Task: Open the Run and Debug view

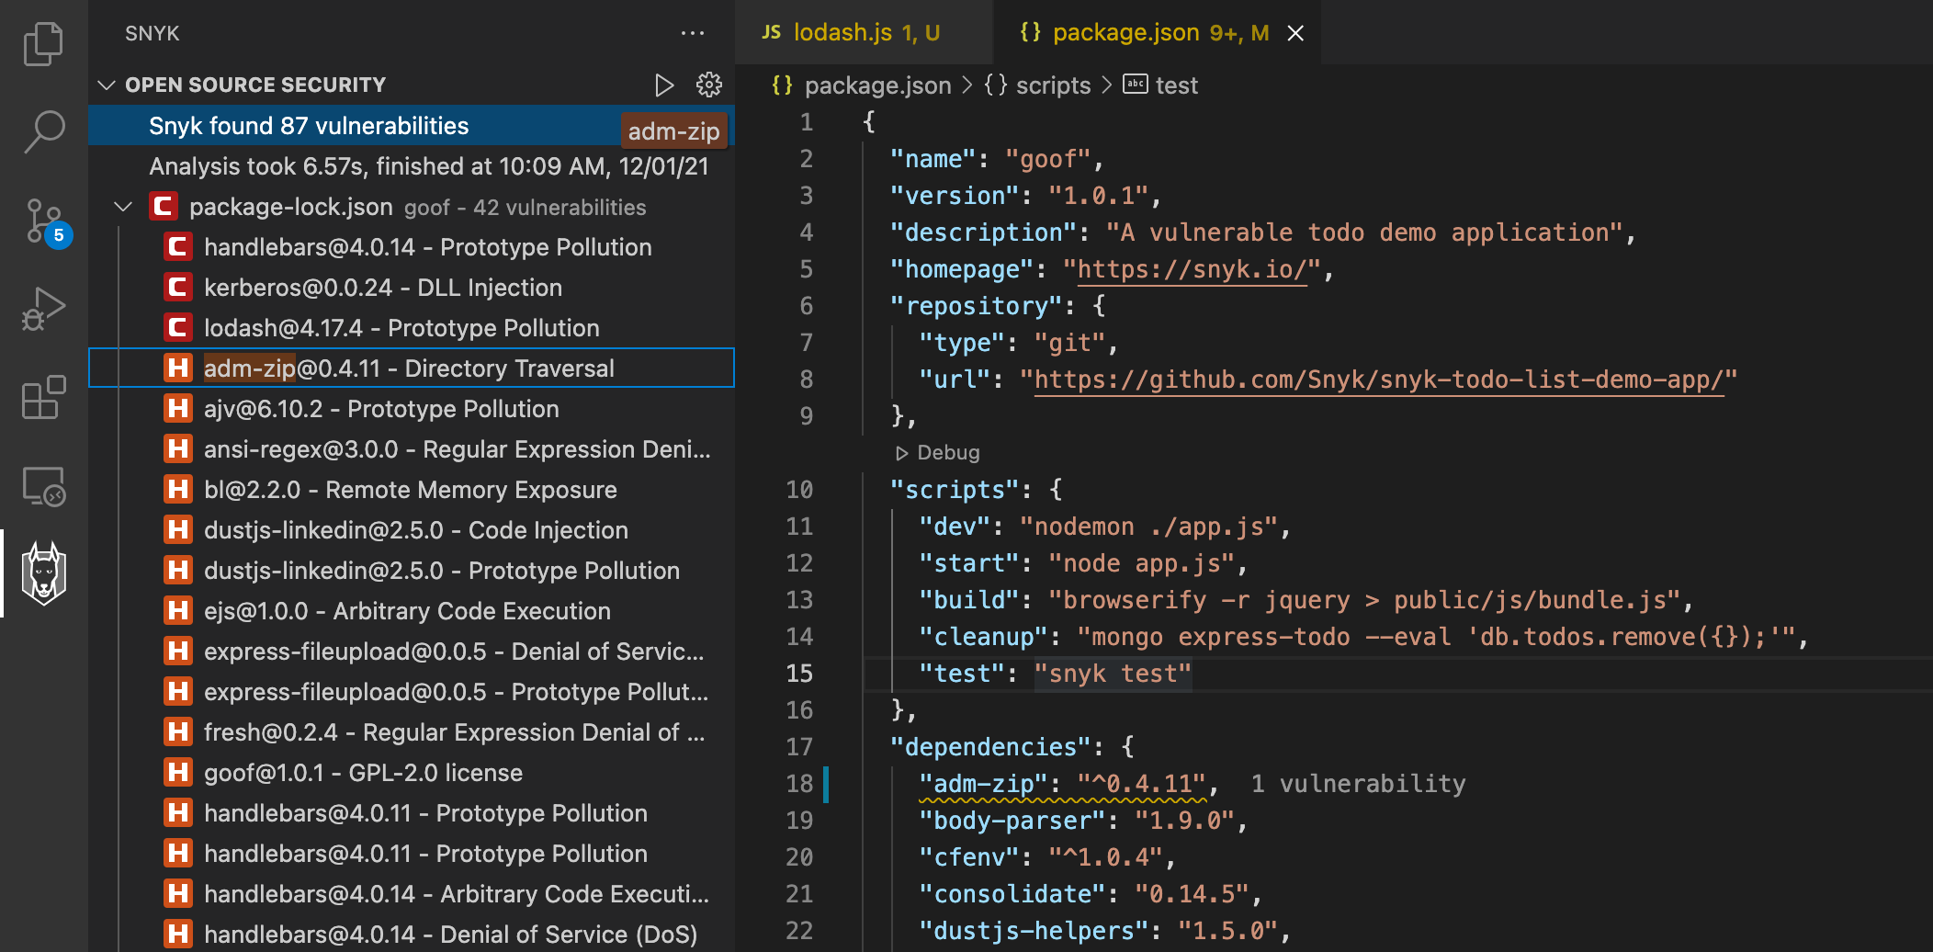Action: click(x=43, y=308)
